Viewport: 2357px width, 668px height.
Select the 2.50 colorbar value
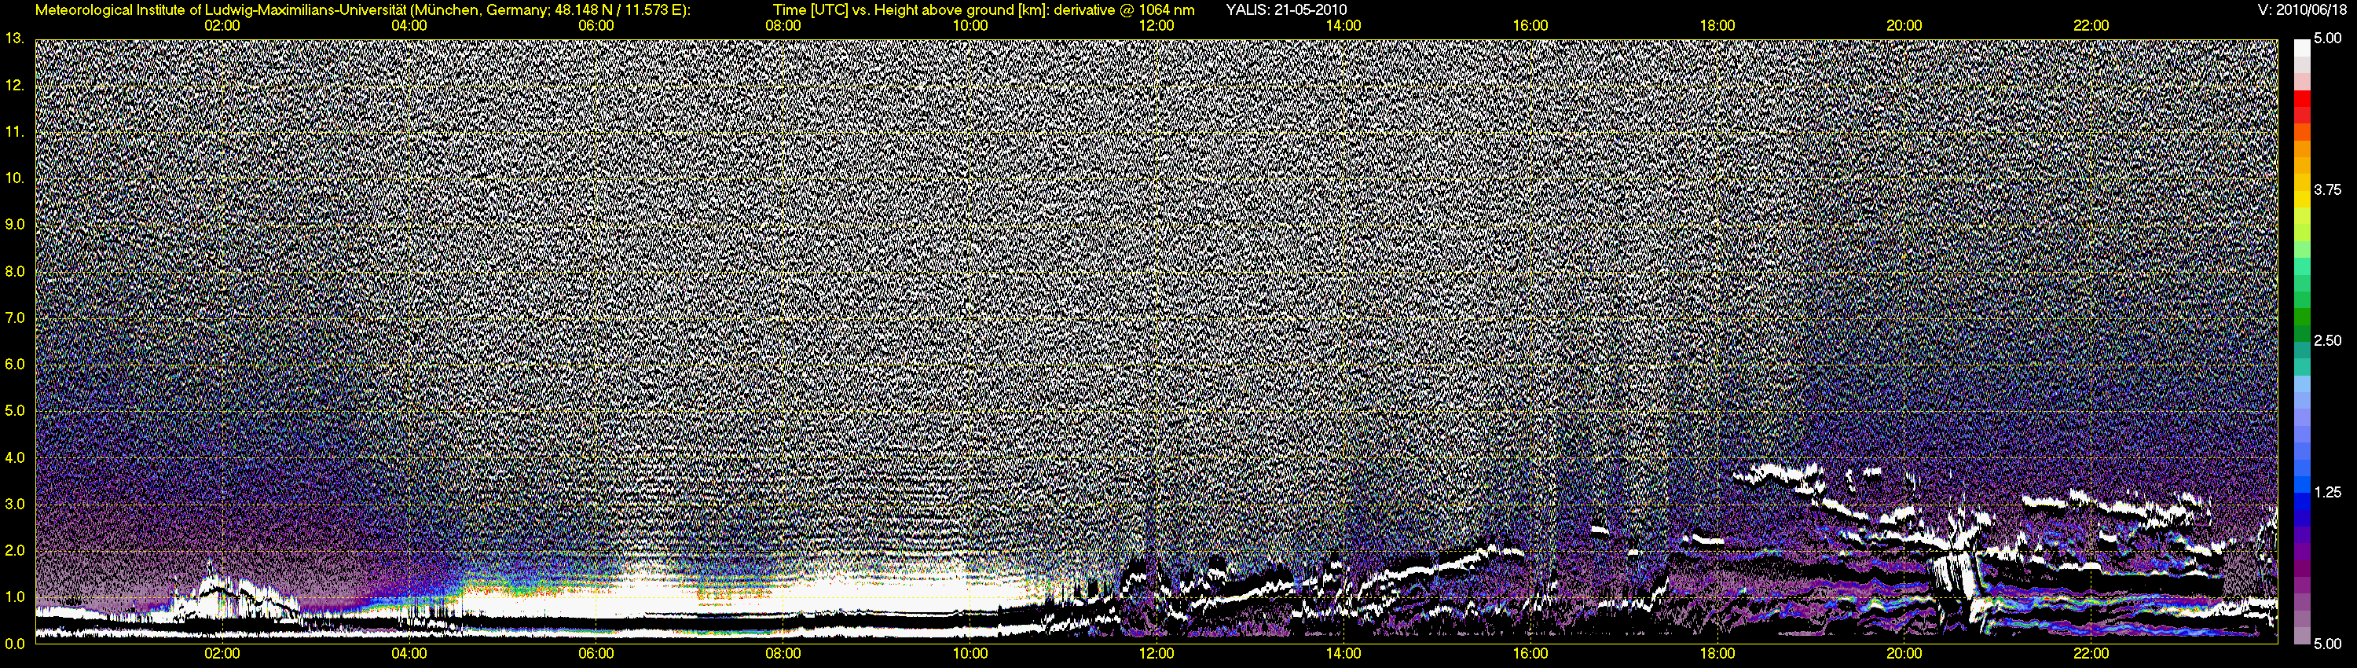point(2328,340)
